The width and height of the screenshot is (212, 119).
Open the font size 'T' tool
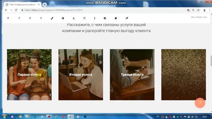(84, 18)
